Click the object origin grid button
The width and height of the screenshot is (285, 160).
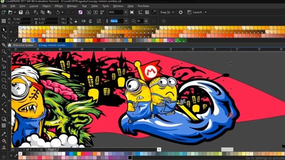(4, 21)
